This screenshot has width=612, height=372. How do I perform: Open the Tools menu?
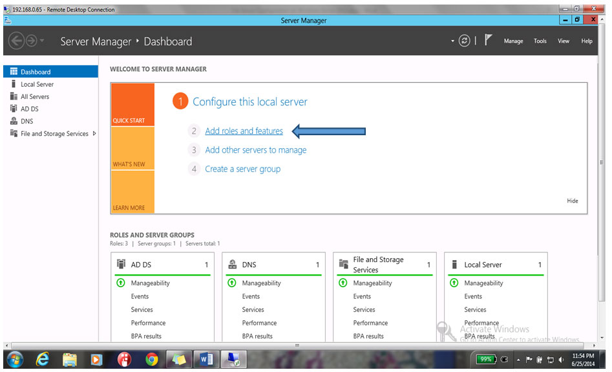click(540, 41)
